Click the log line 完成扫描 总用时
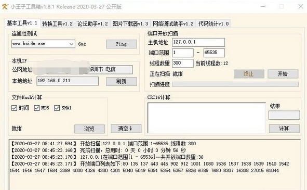 tap(98, 150)
